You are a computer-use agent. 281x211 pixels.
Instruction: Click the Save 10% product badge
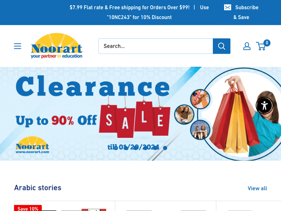pos(28,208)
